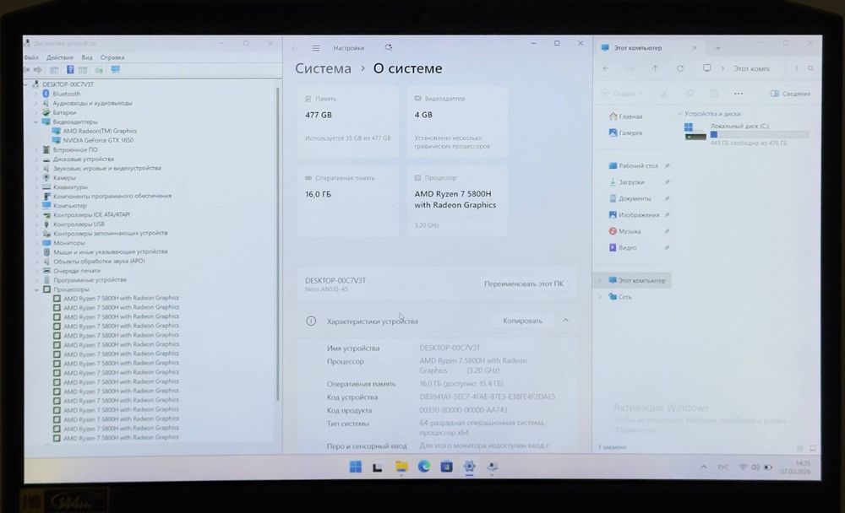Click the volume icon in the system tray

click(755, 467)
